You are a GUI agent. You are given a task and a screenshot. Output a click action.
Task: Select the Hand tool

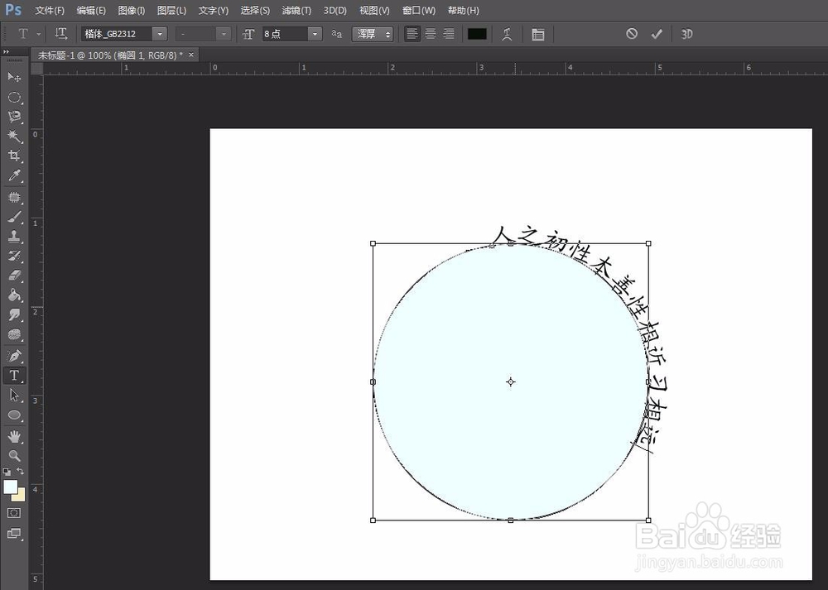[14, 436]
